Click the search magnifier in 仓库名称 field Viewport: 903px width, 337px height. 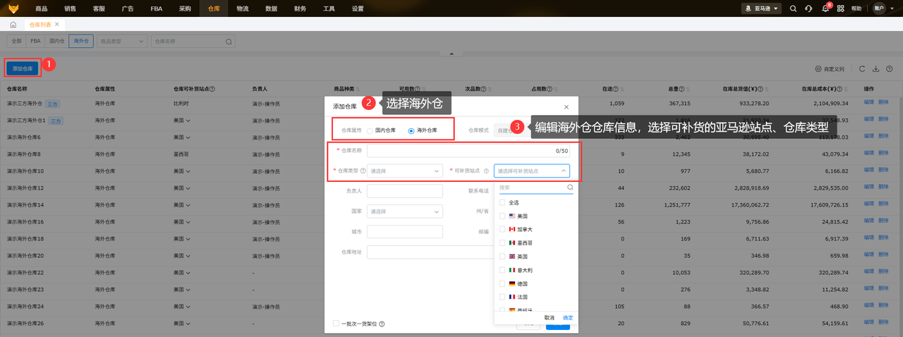pos(229,42)
